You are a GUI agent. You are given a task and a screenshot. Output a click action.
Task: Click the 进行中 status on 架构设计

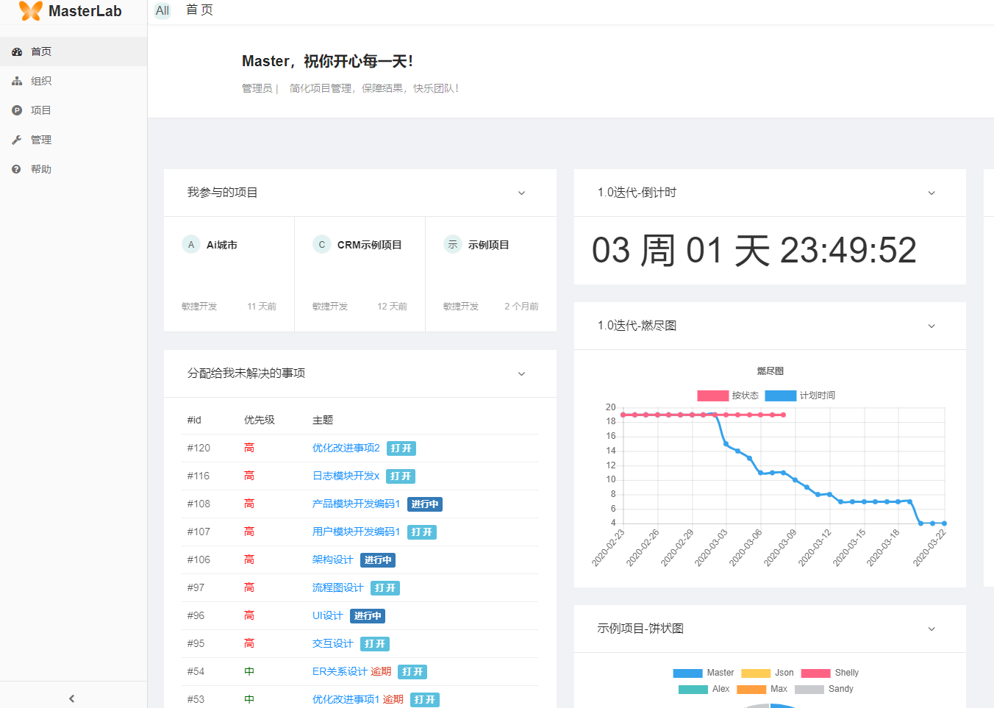coord(377,559)
